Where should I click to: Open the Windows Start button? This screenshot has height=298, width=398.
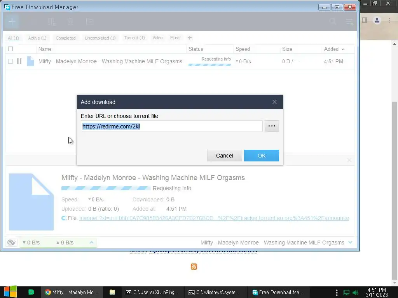click(10, 292)
